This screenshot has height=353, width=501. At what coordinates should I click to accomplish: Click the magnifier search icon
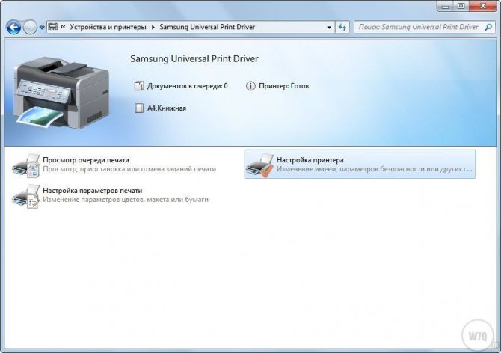[x=488, y=28]
